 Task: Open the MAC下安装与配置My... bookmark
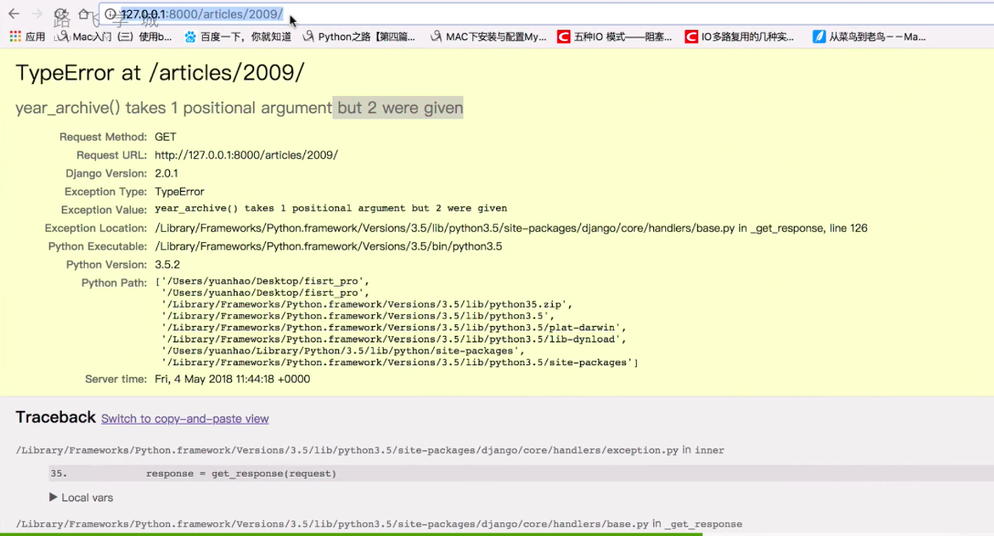[x=488, y=37]
